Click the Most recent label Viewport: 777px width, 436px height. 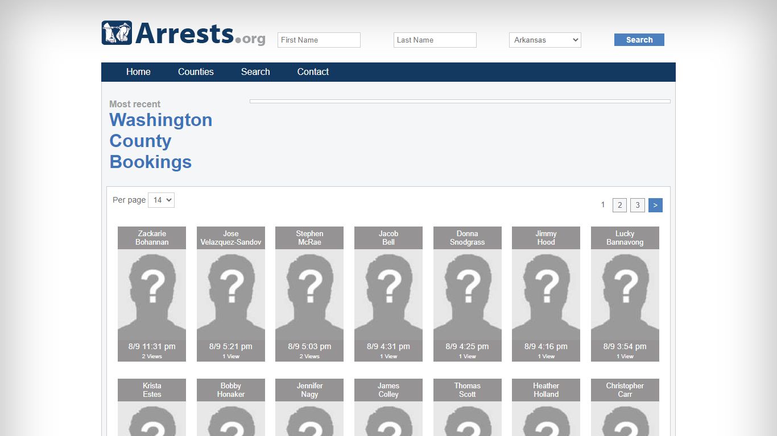click(135, 104)
